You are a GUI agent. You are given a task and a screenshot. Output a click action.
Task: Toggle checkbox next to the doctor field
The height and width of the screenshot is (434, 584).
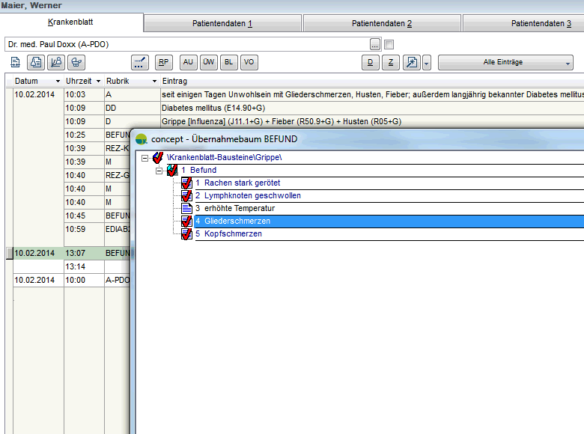tap(389, 44)
